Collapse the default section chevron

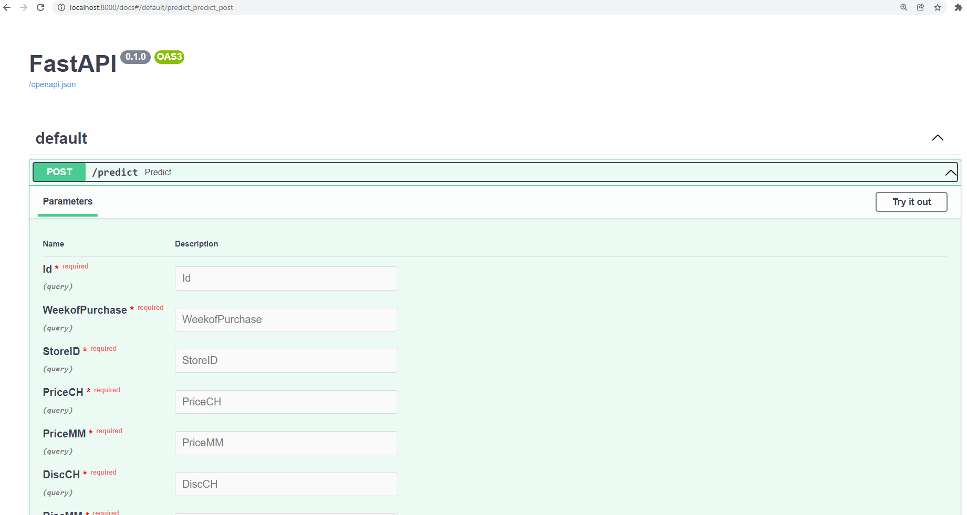pyautogui.click(x=938, y=138)
